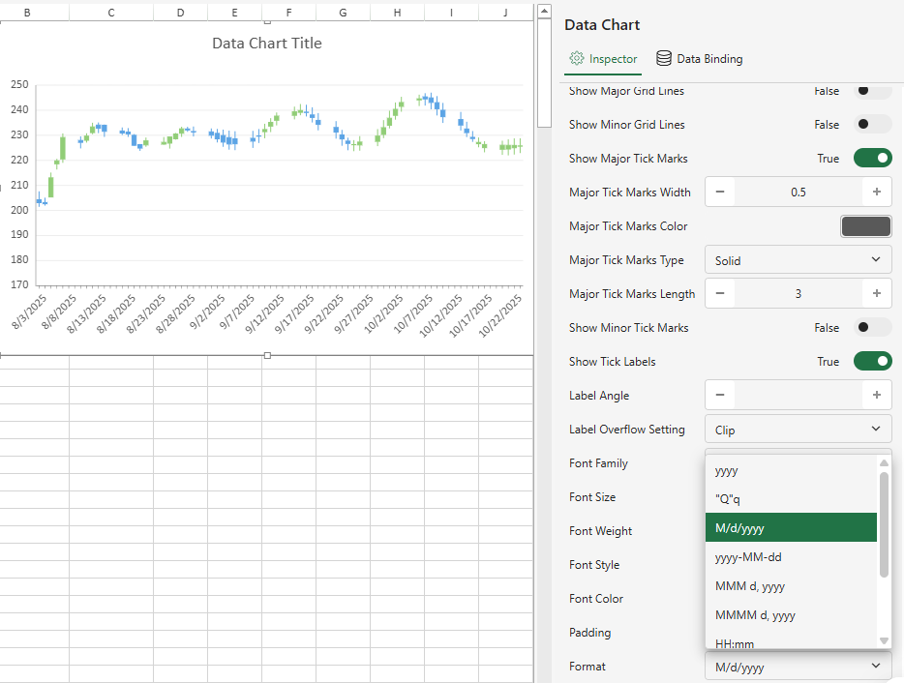Viewport: 904px width, 683px height.
Task: Click the Label Angle minus button
Action: 720,395
